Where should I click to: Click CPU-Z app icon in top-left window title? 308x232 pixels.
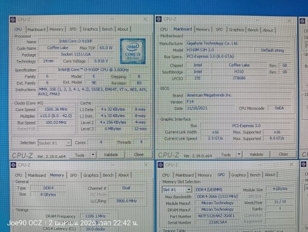pos(13,20)
